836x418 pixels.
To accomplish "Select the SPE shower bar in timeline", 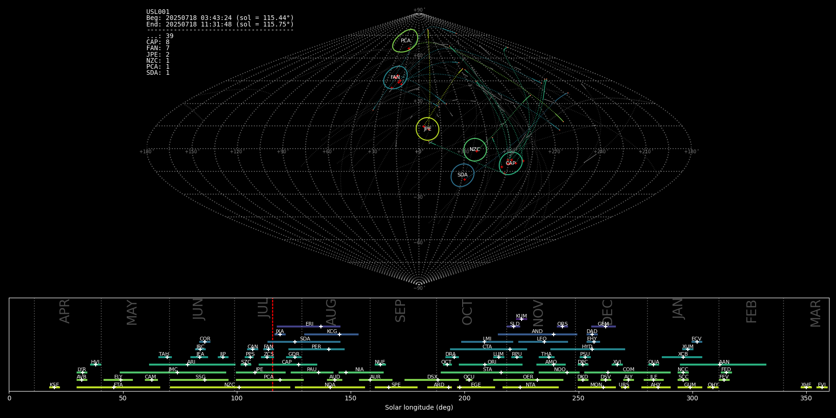I will pyautogui.click(x=396, y=387).
